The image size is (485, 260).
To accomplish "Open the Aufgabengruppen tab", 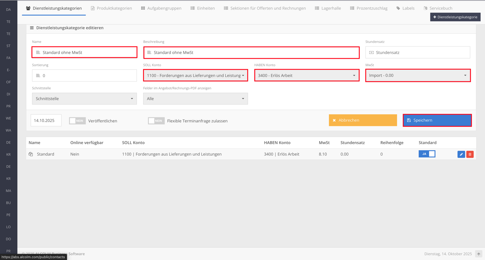I will [161, 8].
